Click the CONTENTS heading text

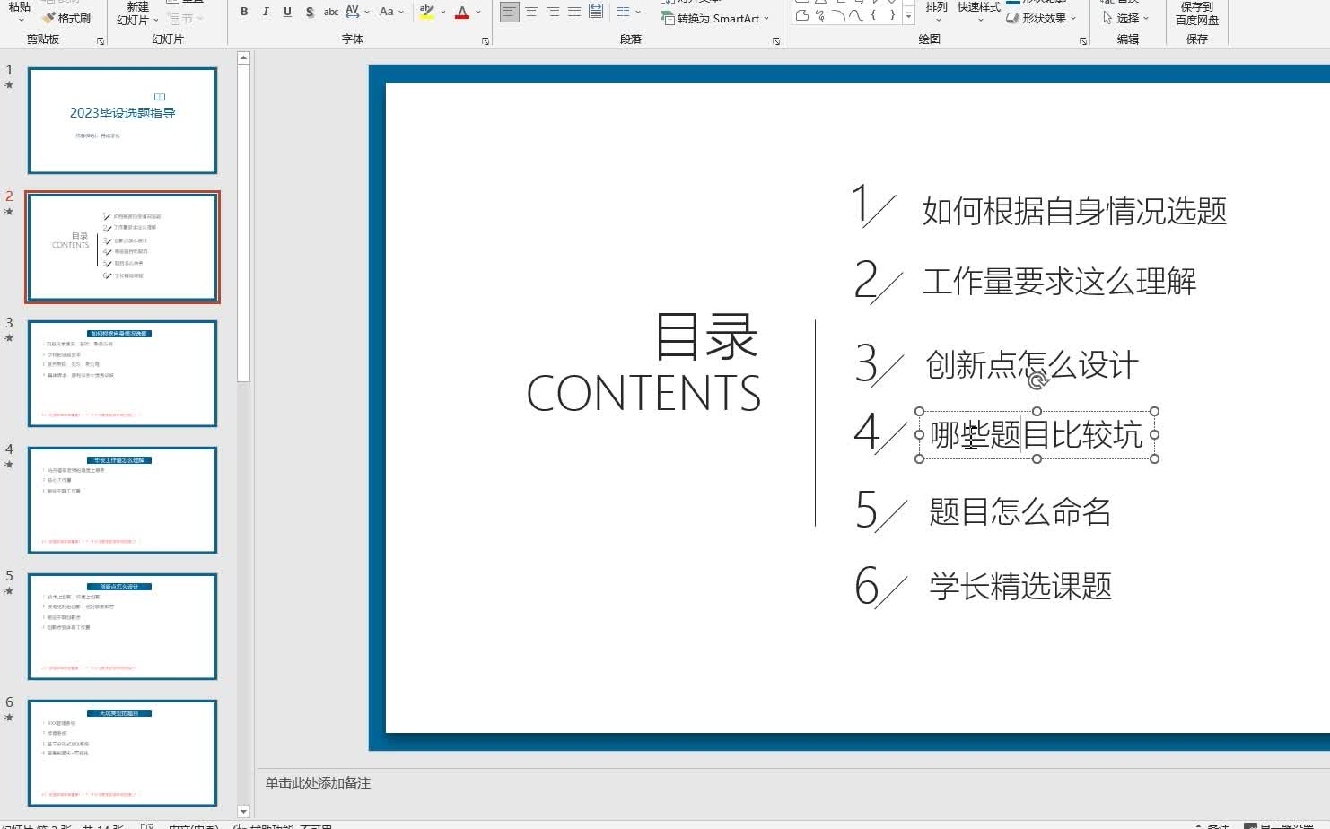pos(643,393)
